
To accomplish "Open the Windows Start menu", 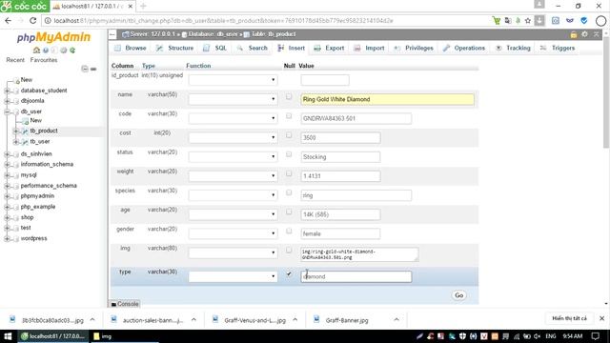I will tap(8, 336).
